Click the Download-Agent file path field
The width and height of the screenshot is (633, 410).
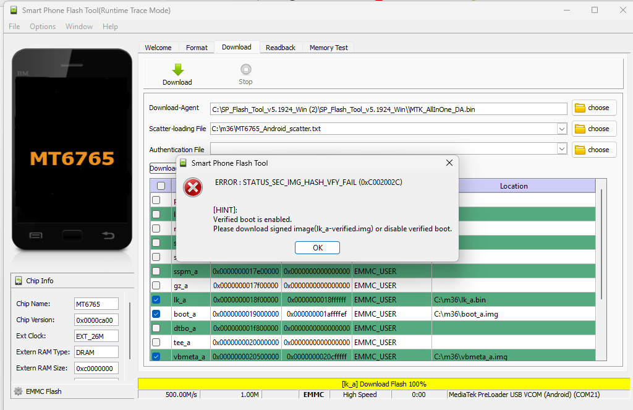click(388, 109)
